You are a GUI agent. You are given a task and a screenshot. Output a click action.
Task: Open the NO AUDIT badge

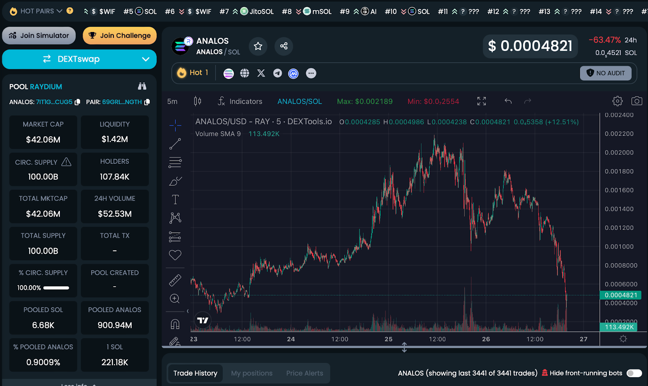(606, 73)
